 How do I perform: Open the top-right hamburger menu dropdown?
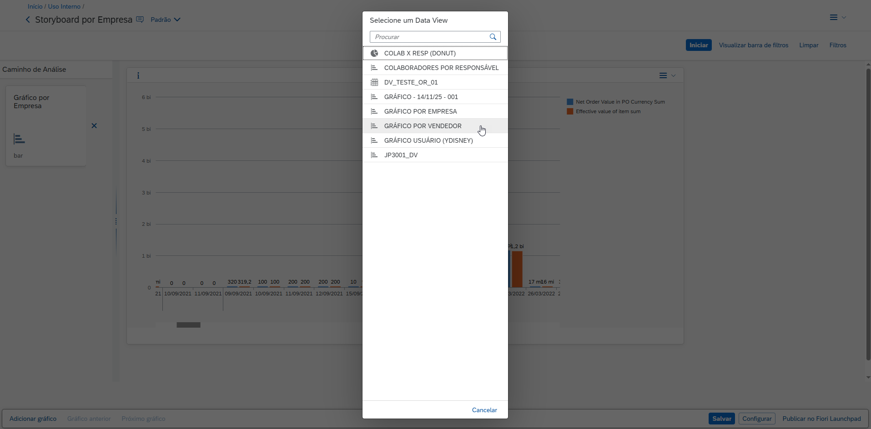tap(837, 18)
